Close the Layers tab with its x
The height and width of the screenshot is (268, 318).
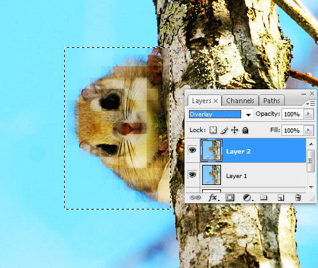tap(215, 101)
